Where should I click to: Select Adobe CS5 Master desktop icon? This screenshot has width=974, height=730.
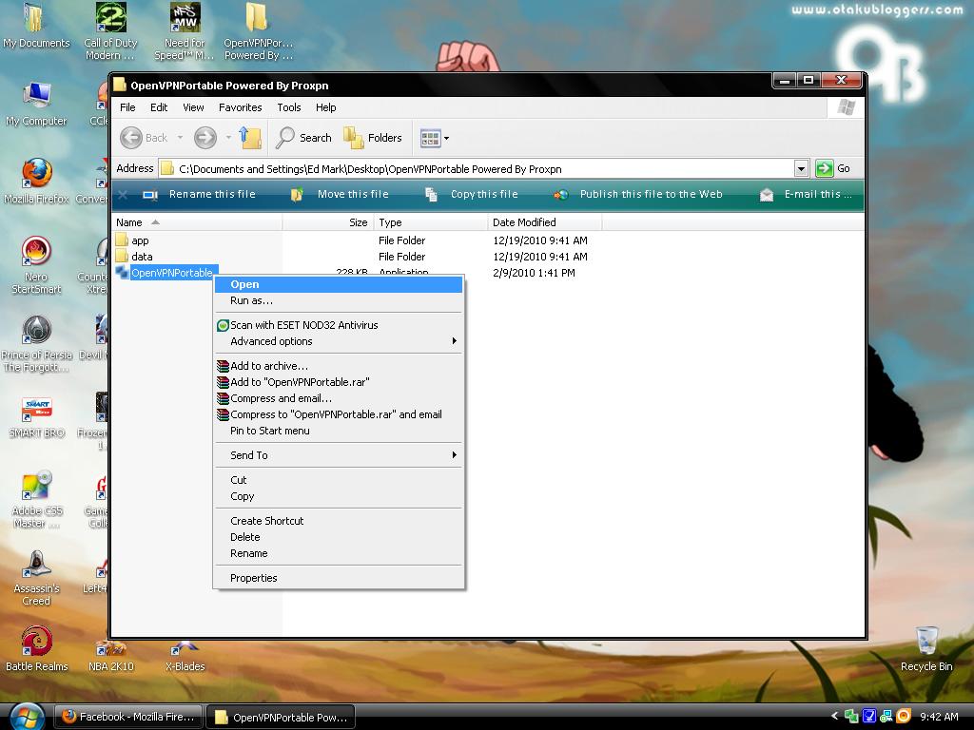pyautogui.click(x=36, y=500)
